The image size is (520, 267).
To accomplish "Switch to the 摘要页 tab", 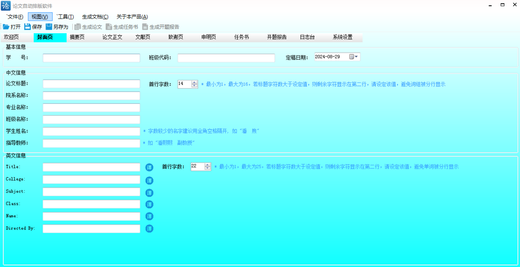I will tap(77, 37).
